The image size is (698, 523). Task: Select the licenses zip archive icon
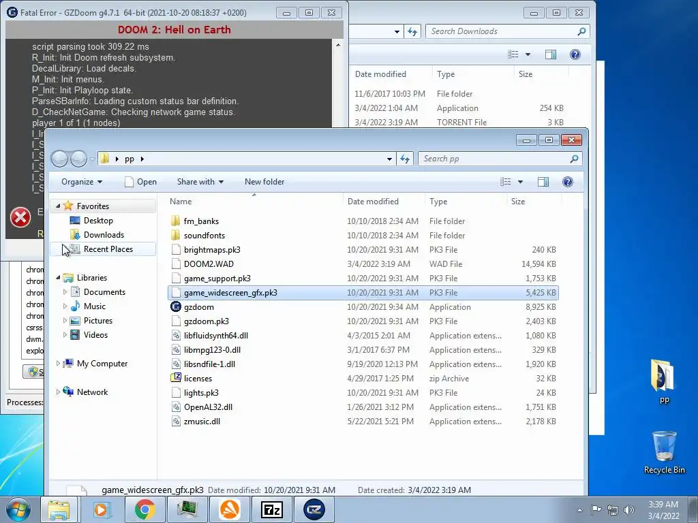point(176,378)
